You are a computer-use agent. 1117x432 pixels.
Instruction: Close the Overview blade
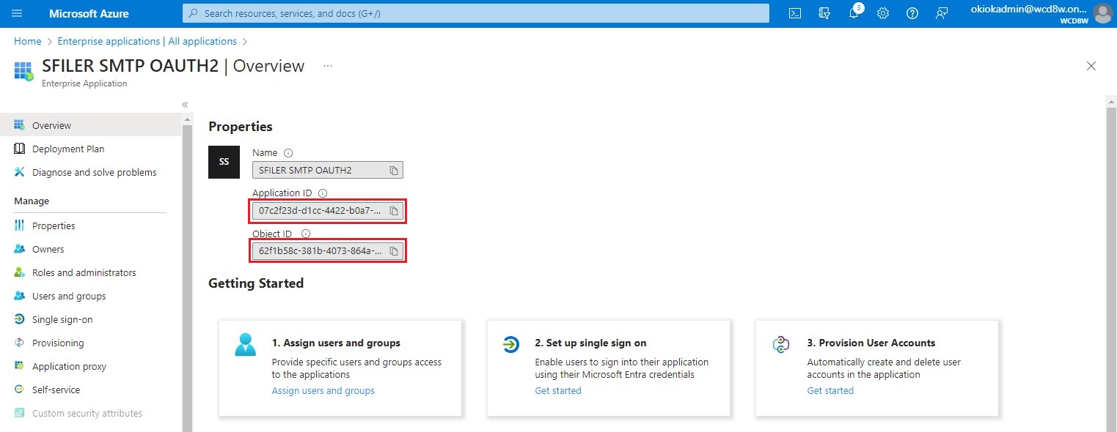[1091, 66]
